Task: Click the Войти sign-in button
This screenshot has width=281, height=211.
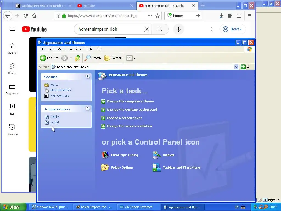Action: (x=232, y=29)
